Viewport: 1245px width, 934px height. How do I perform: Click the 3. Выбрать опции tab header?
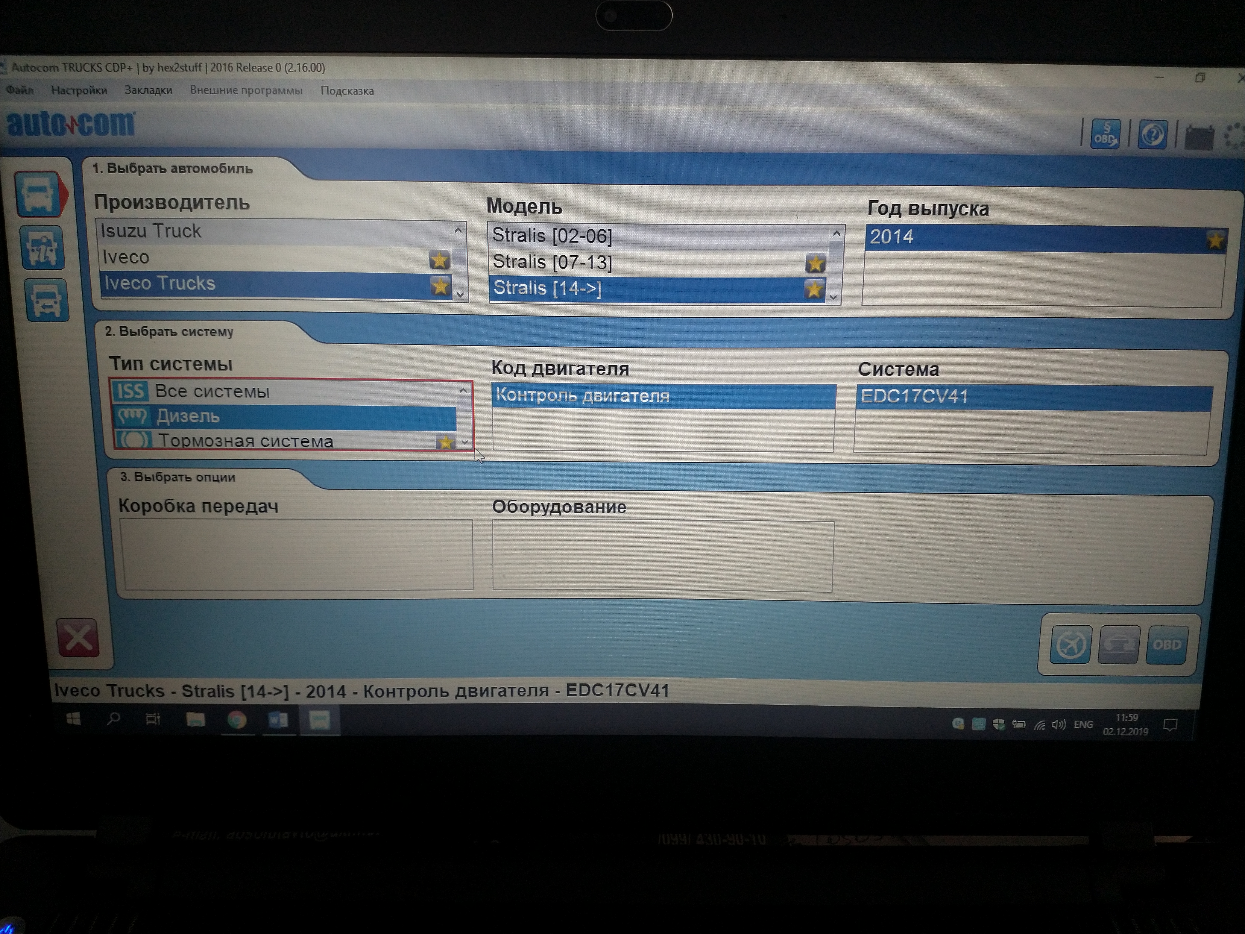point(177,477)
